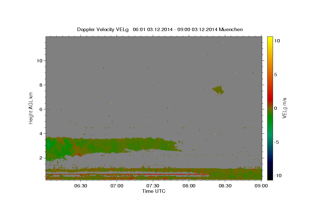Image resolution: width=324 pixels, height=216 pixels.
Task: Click the isolated cloud echo near 8 km
Action: click(219, 90)
